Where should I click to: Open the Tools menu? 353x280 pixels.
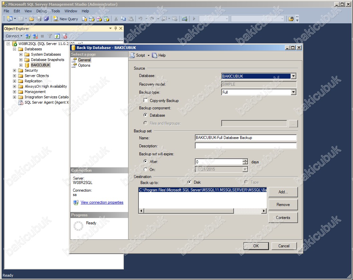click(x=56, y=11)
